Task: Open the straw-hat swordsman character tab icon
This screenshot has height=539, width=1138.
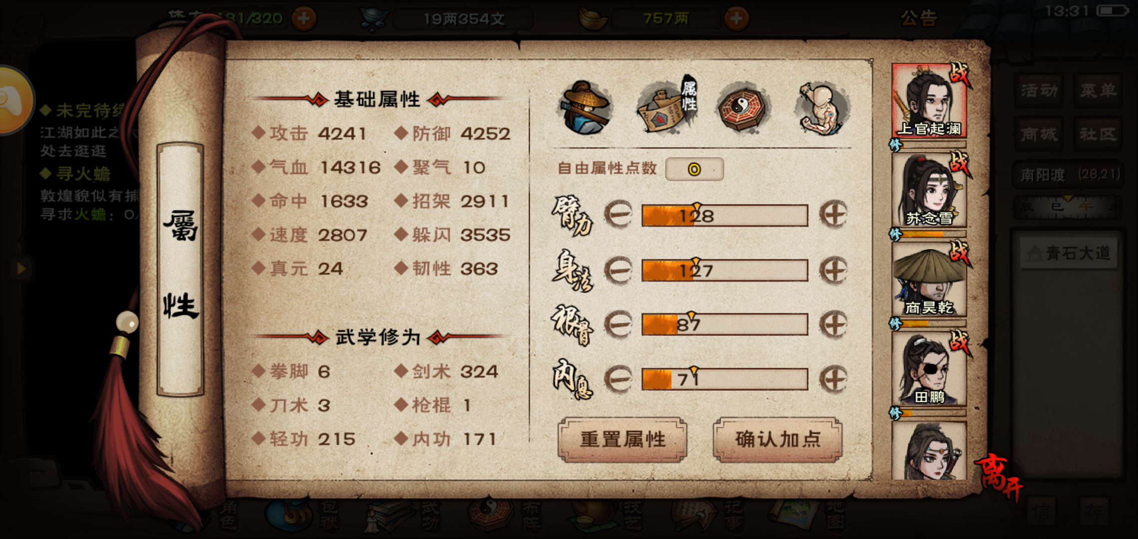Action: 585,107
